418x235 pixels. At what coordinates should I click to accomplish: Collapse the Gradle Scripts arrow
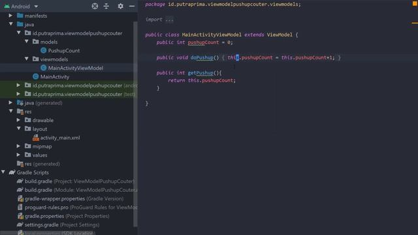click(3, 172)
